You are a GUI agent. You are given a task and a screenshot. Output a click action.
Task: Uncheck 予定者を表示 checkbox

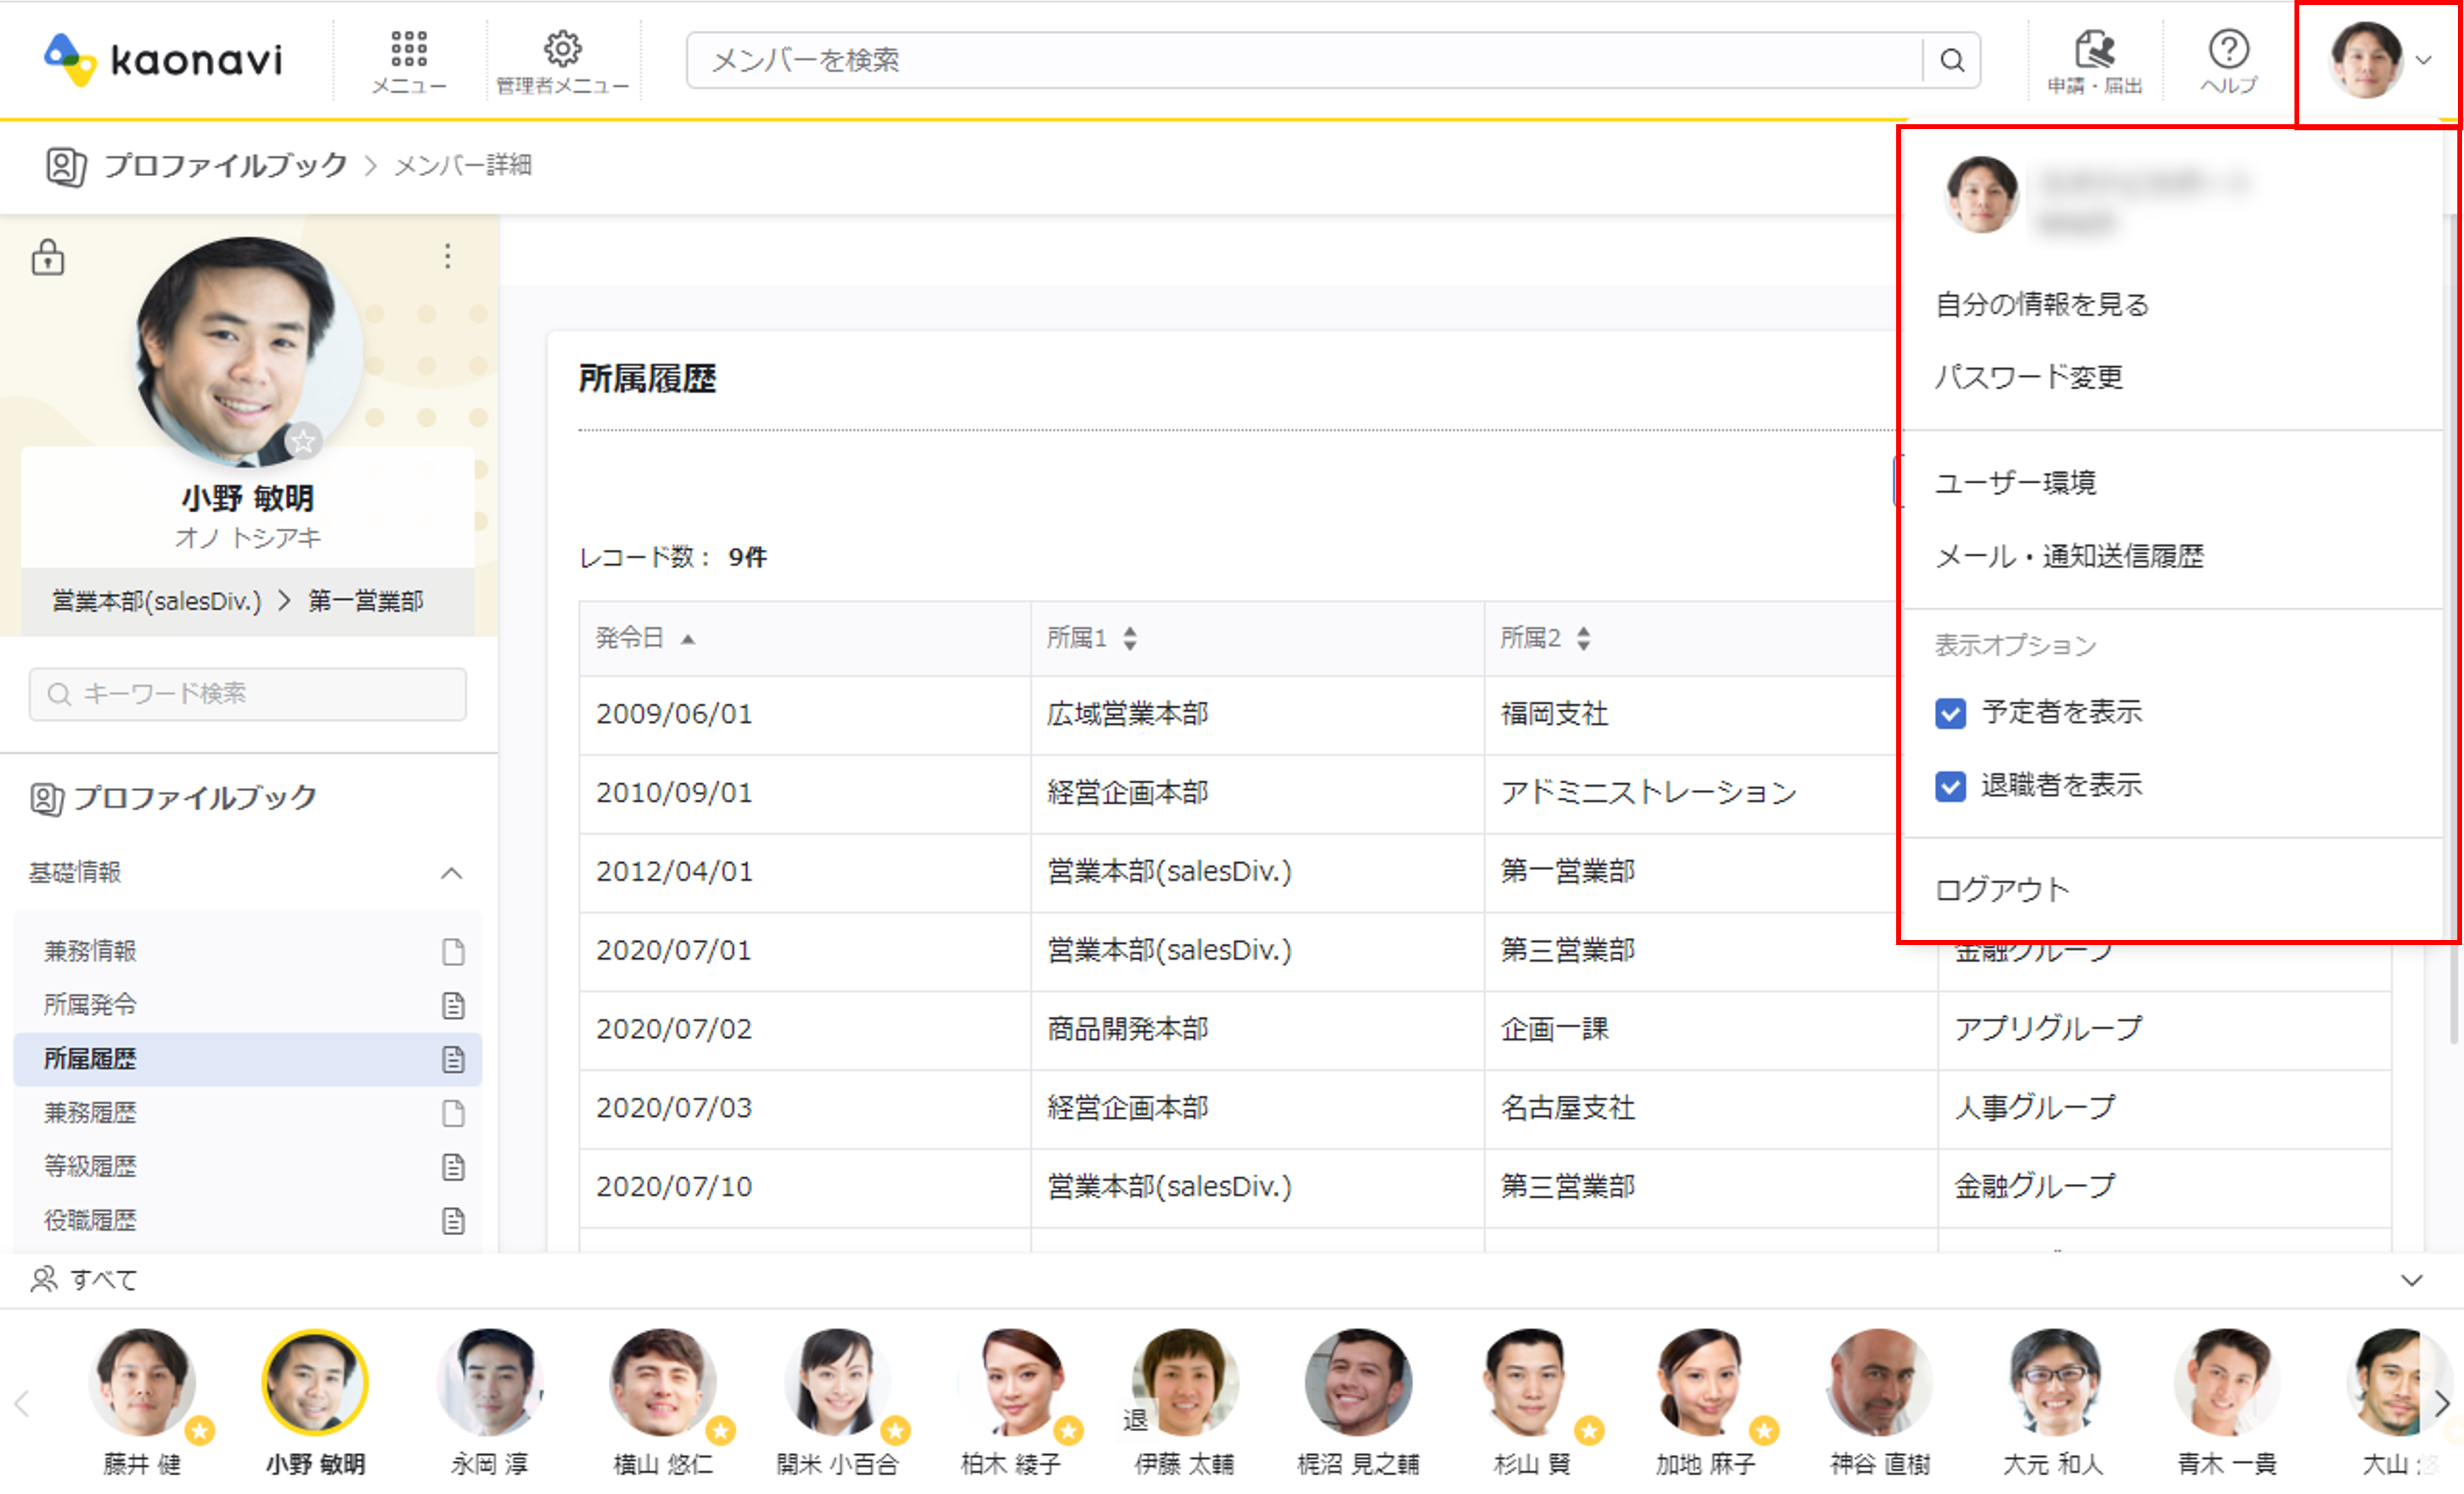tap(1950, 713)
